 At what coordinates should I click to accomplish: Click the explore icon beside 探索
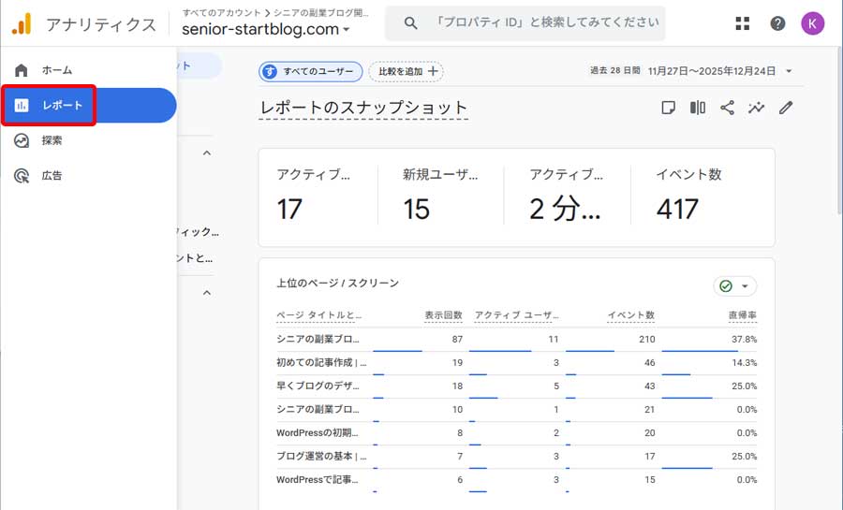[x=22, y=140]
